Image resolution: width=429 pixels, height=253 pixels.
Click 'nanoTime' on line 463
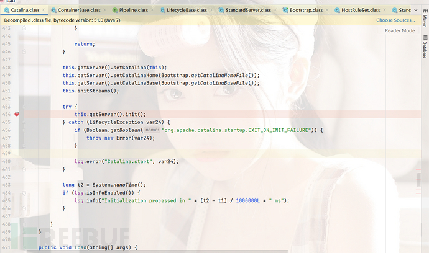[126, 185]
